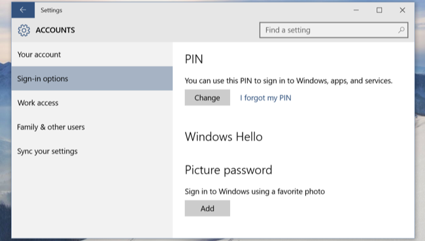The height and width of the screenshot is (241, 425).
Task: Open Work access settings
Action: point(92,103)
